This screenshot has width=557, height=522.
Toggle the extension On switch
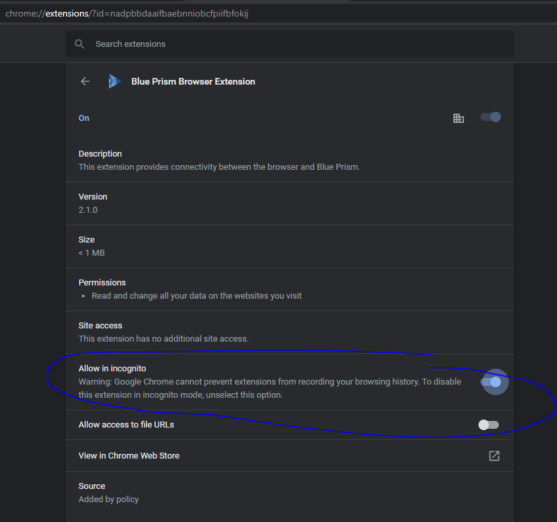tap(490, 117)
